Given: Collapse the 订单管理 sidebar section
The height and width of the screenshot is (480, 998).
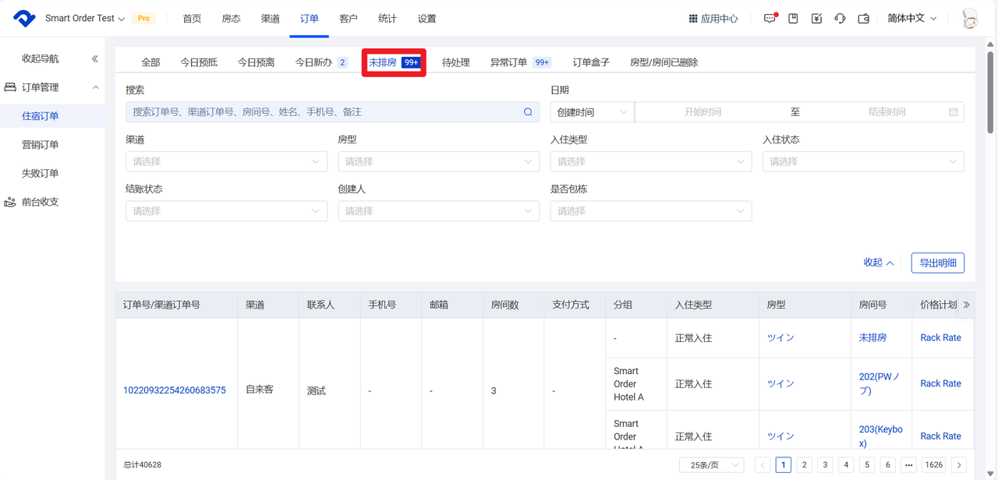Looking at the screenshot, I should 95,87.
